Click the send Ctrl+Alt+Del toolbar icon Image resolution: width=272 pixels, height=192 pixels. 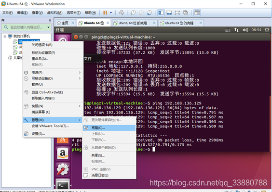point(122,13)
